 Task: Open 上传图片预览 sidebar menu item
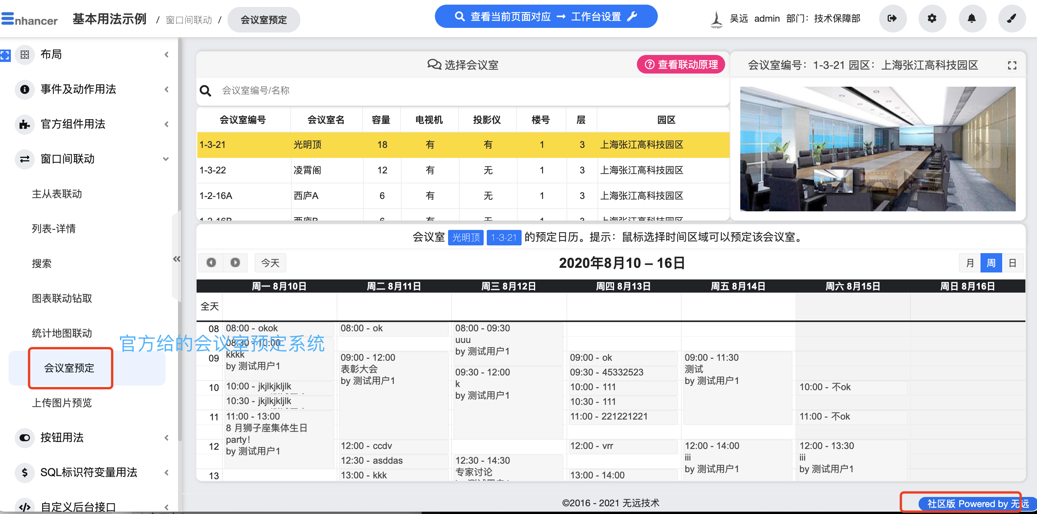click(x=62, y=403)
